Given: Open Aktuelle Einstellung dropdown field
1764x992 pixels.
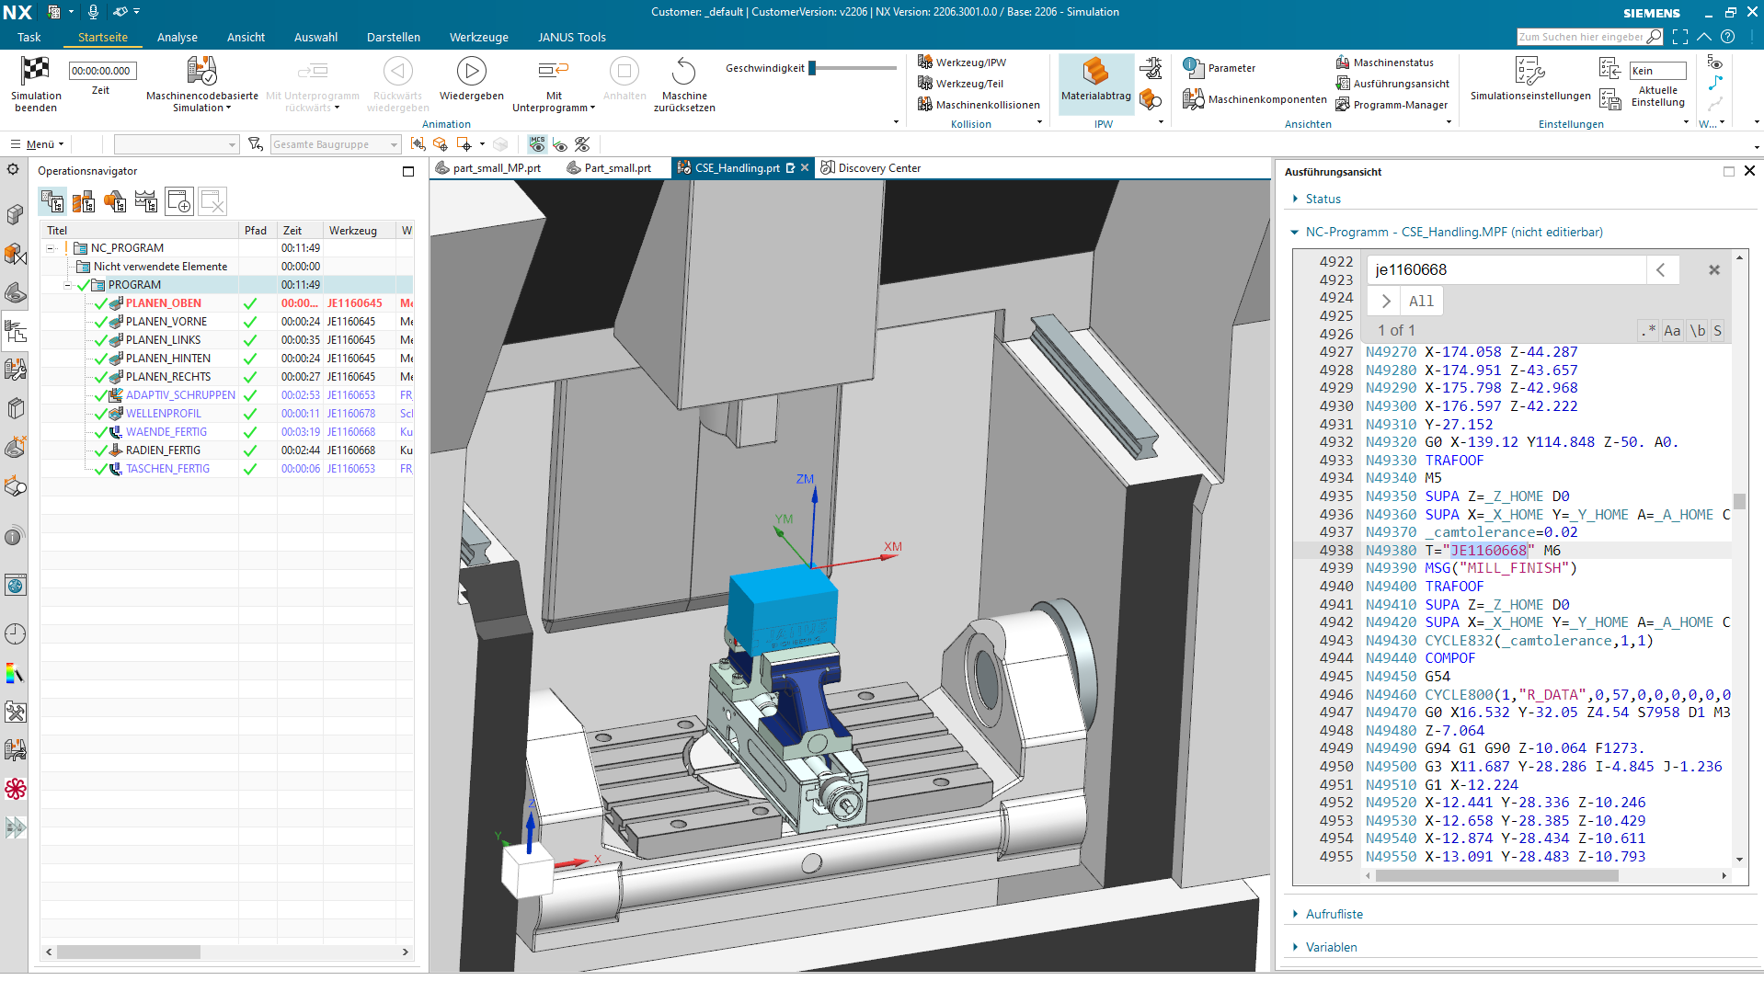Looking at the screenshot, I should click(1657, 71).
